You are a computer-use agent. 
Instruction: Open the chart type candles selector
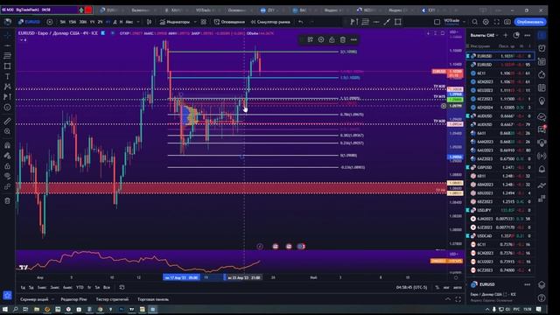point(150,22)
